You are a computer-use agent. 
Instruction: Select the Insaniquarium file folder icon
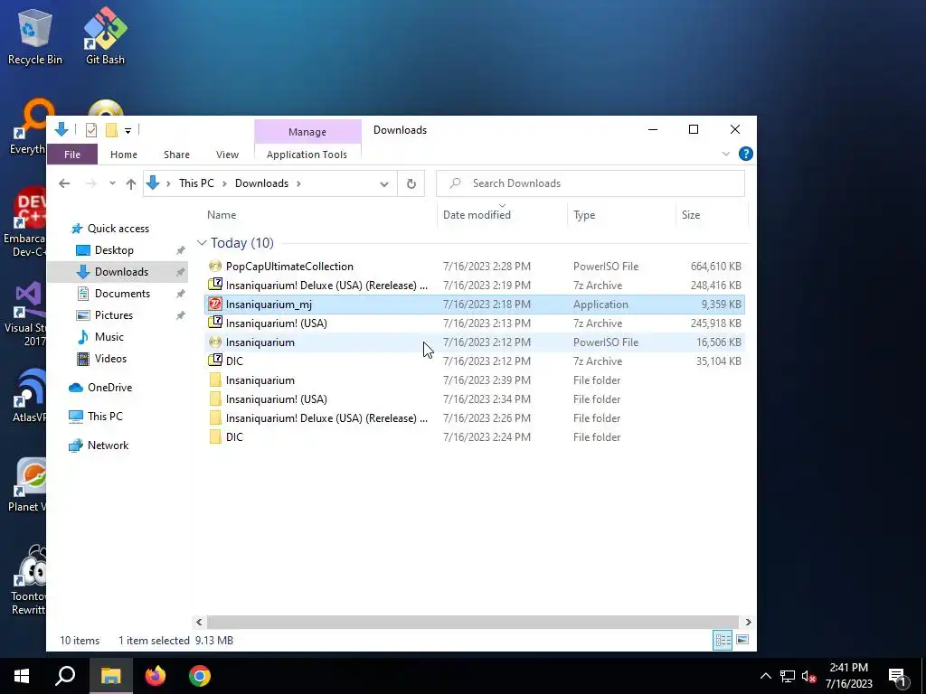coord(215,380)
